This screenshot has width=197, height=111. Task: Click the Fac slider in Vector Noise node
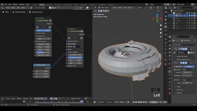coord(43,31)
